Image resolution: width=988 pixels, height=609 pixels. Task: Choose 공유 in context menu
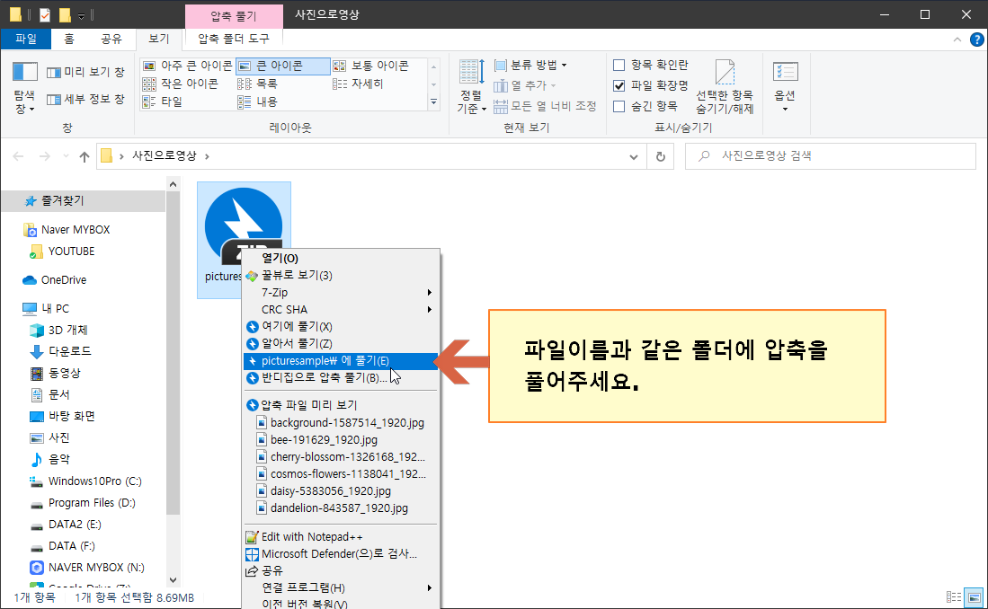pyautogui.click(x=340, y=571)
